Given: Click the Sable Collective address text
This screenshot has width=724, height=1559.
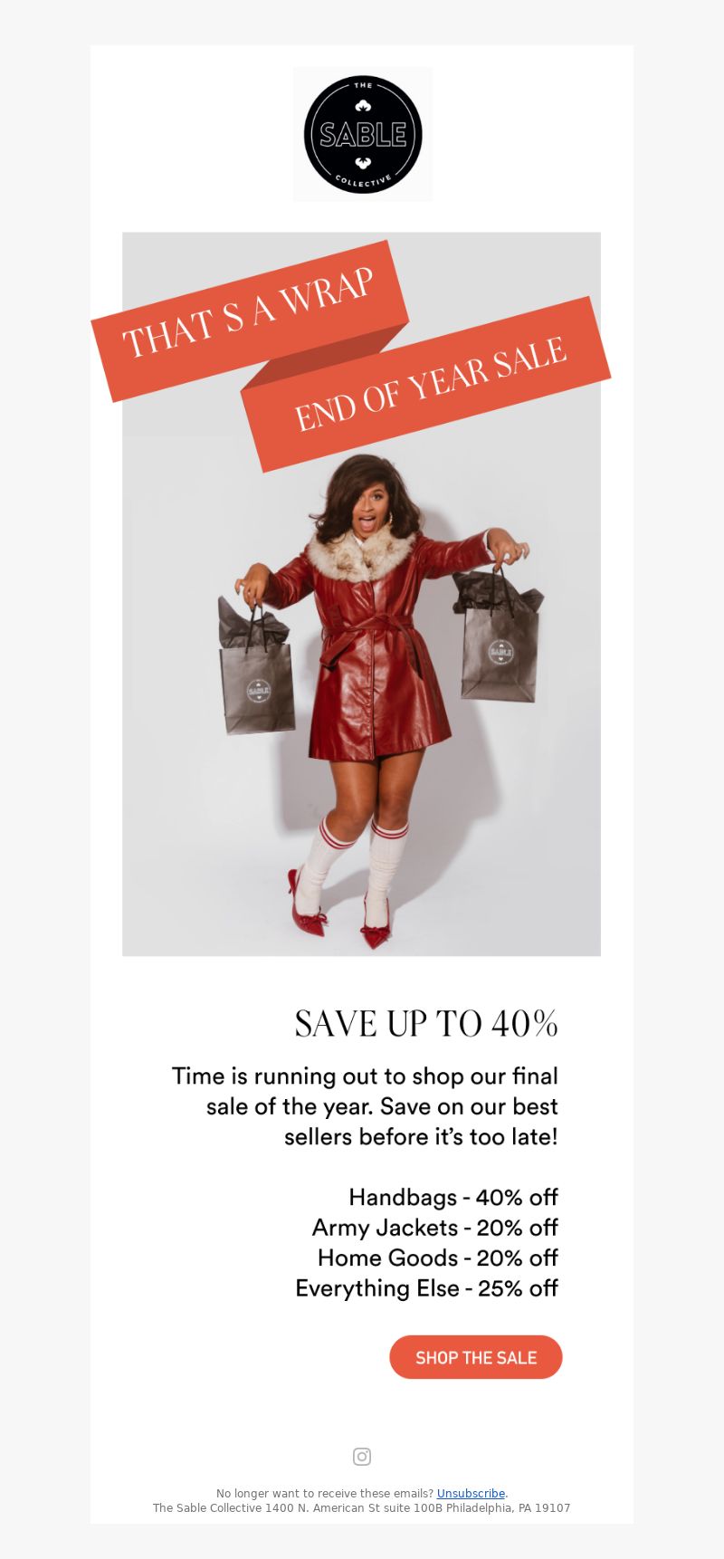Looking at the screenshot, I should click(362, 1508).
